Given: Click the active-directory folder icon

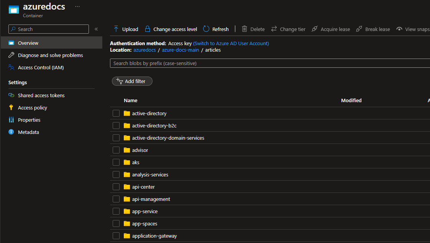Looking at the screenshot, I should (127, 113).
